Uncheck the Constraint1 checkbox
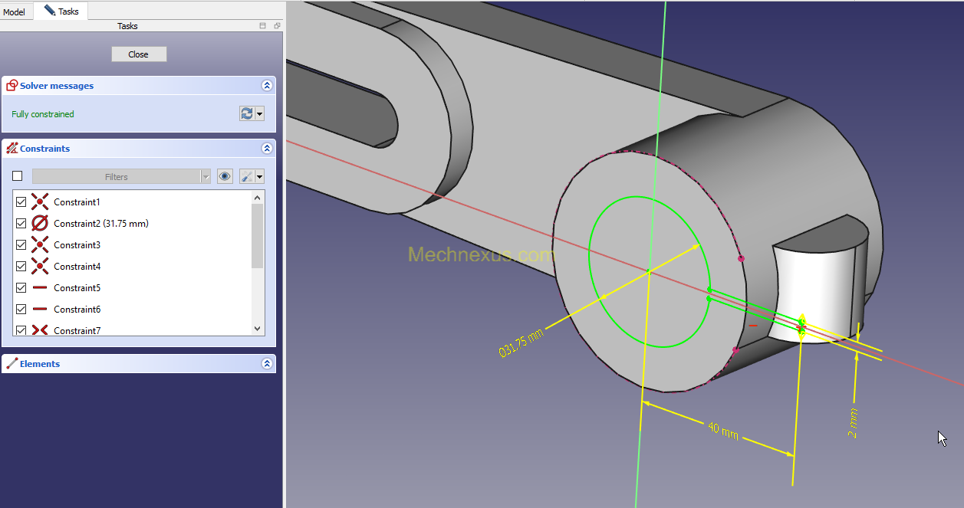Viewport: 964px width, 508px height. coord(21,202)
